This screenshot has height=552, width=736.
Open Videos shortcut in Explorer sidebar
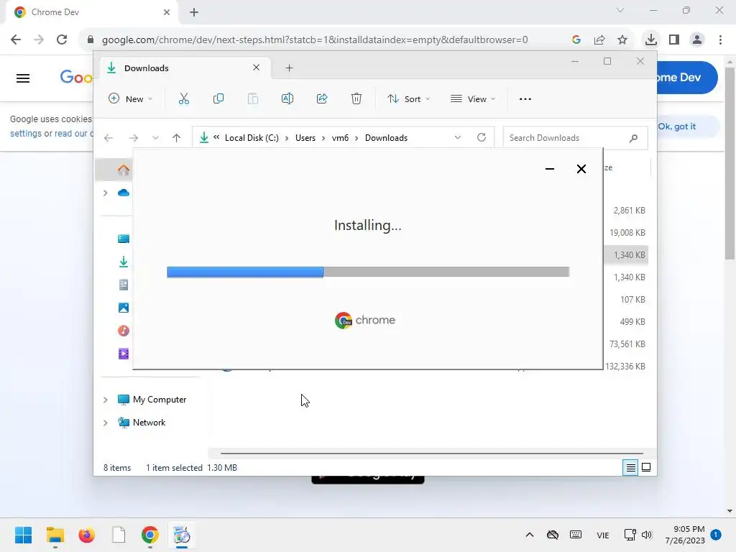(x=124, y=354)
